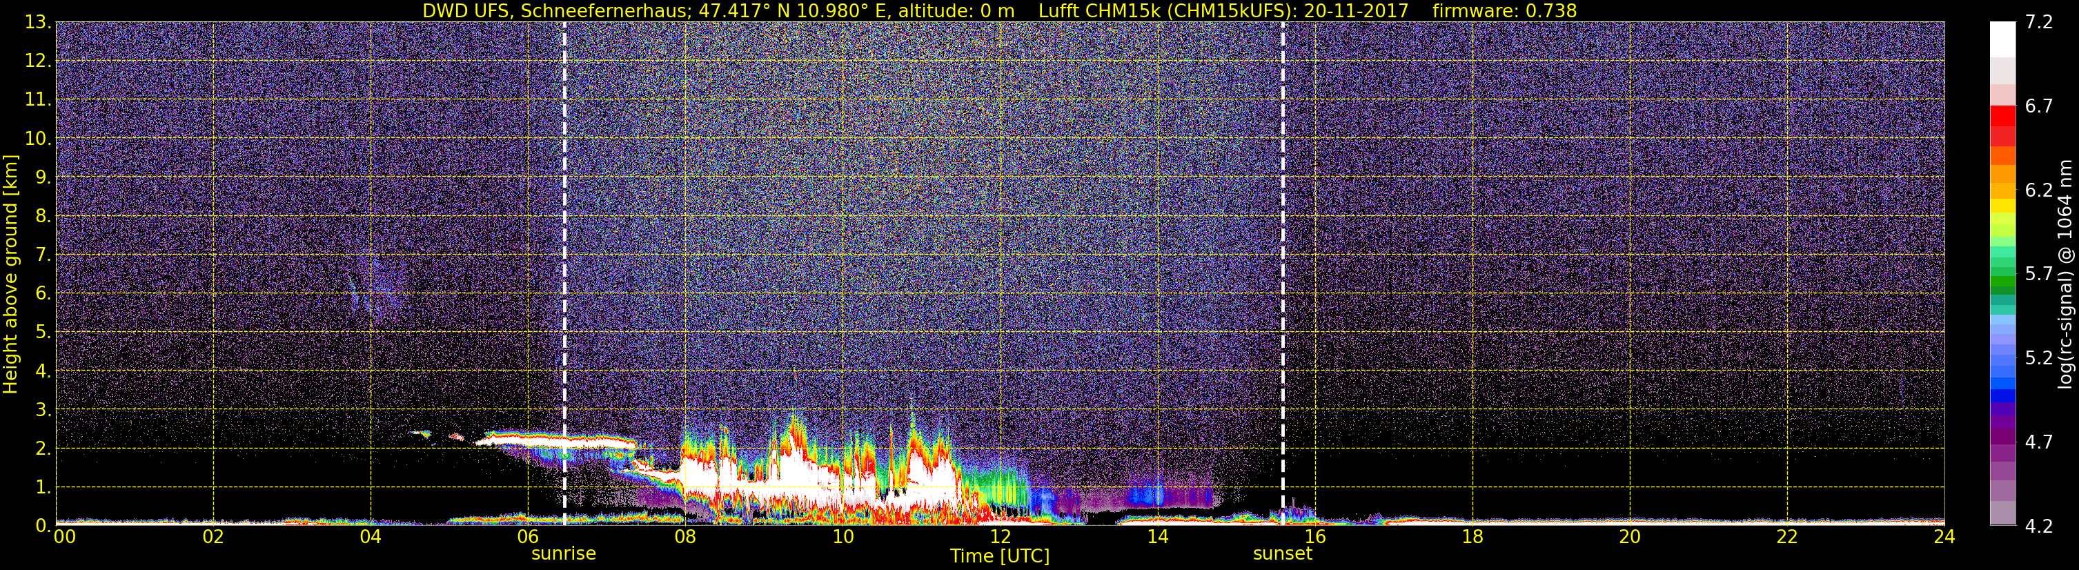Screen dimensions: 2079x570
Task: Click the x-axis tick label '08'
Action: [x=685, y=537]
